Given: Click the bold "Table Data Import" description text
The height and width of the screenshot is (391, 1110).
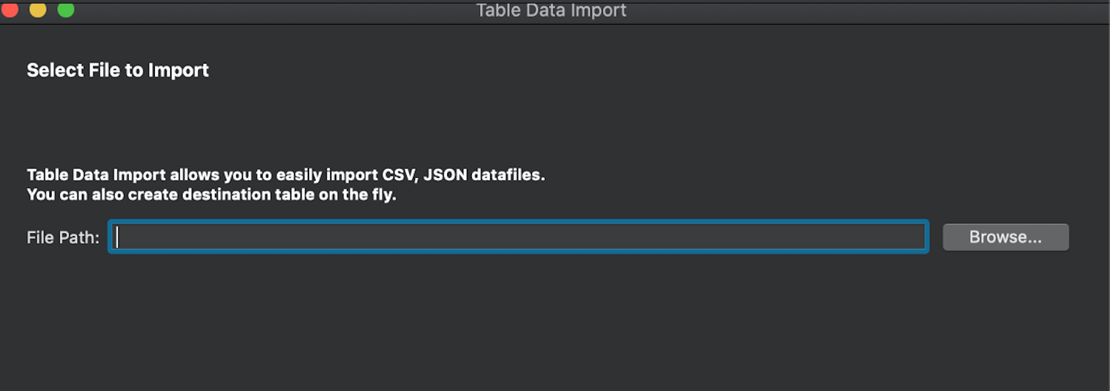Looking at the screenshot, I should pos(96,175).
